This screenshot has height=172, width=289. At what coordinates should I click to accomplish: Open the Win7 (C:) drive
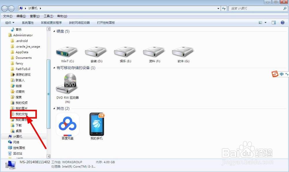coord(66,52)
